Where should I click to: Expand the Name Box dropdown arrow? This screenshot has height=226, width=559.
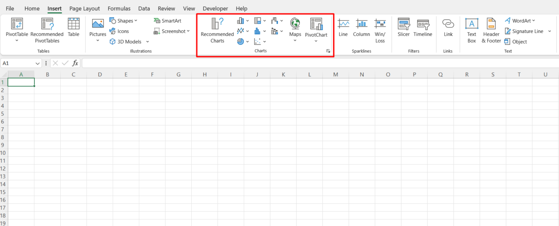point(37,63)
